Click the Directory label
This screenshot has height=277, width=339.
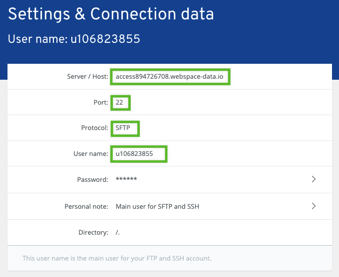point(93,232)
